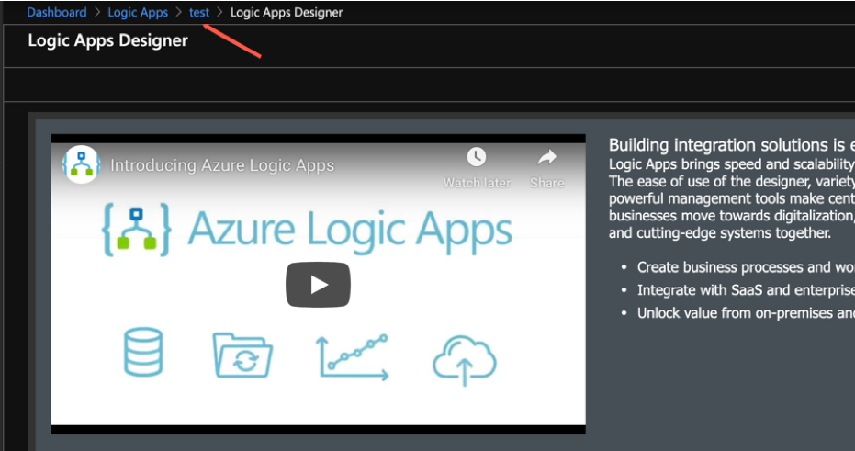Click the folder sync icon in video
The image size is (855, 451).
pos(242,355)
